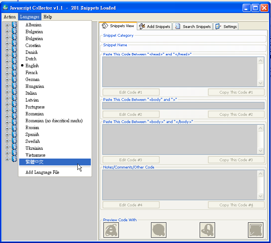Click the app icon in title bar
The image size is (271, 243).
tap(5, 8)
